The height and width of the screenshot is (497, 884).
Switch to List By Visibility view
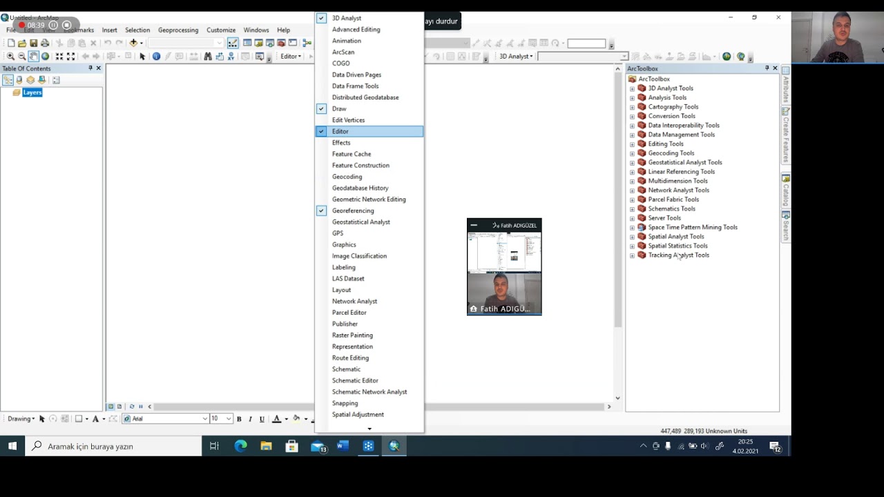[30, 80]
